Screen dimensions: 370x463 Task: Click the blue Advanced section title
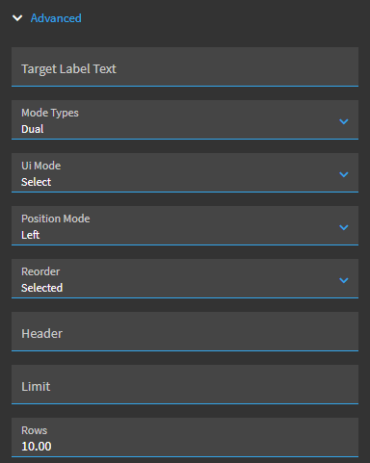[x=56, y=18]
